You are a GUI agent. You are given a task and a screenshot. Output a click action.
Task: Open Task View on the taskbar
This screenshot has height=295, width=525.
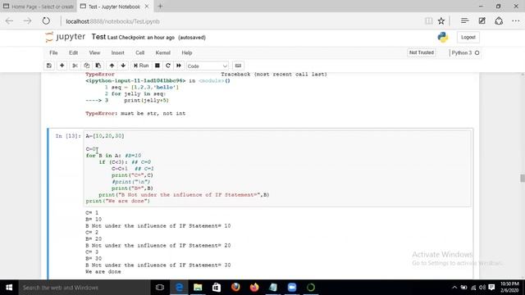[160, 288]
